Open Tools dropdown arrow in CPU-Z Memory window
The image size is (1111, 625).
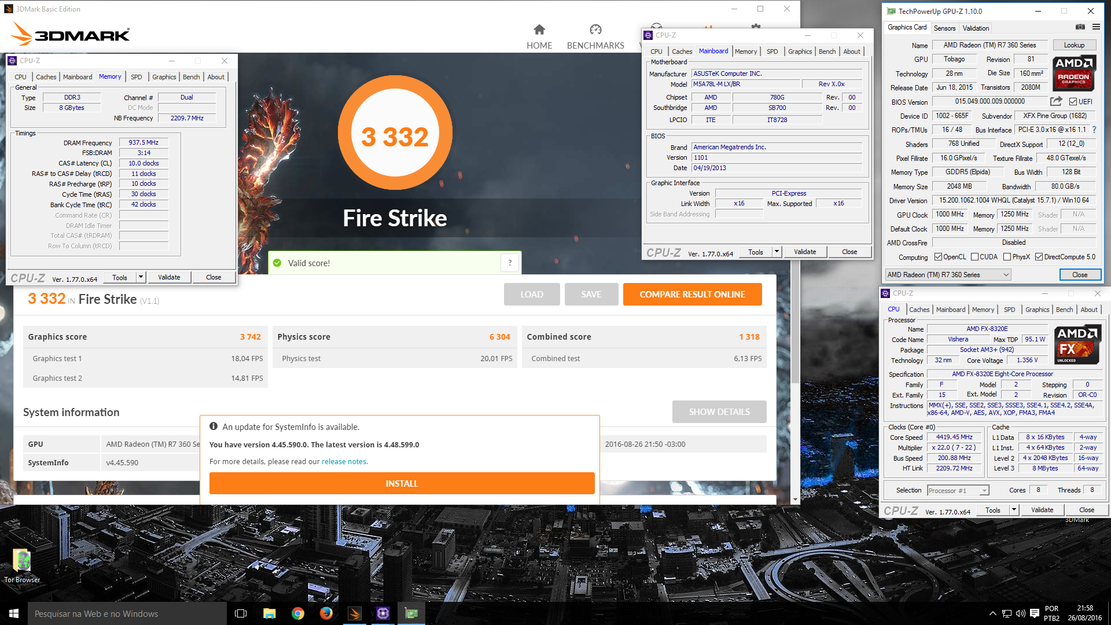140,277
